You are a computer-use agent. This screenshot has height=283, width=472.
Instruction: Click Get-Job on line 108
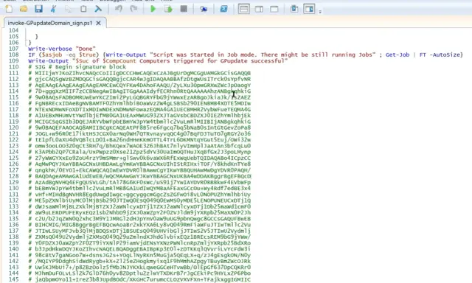tap(397, 55)
